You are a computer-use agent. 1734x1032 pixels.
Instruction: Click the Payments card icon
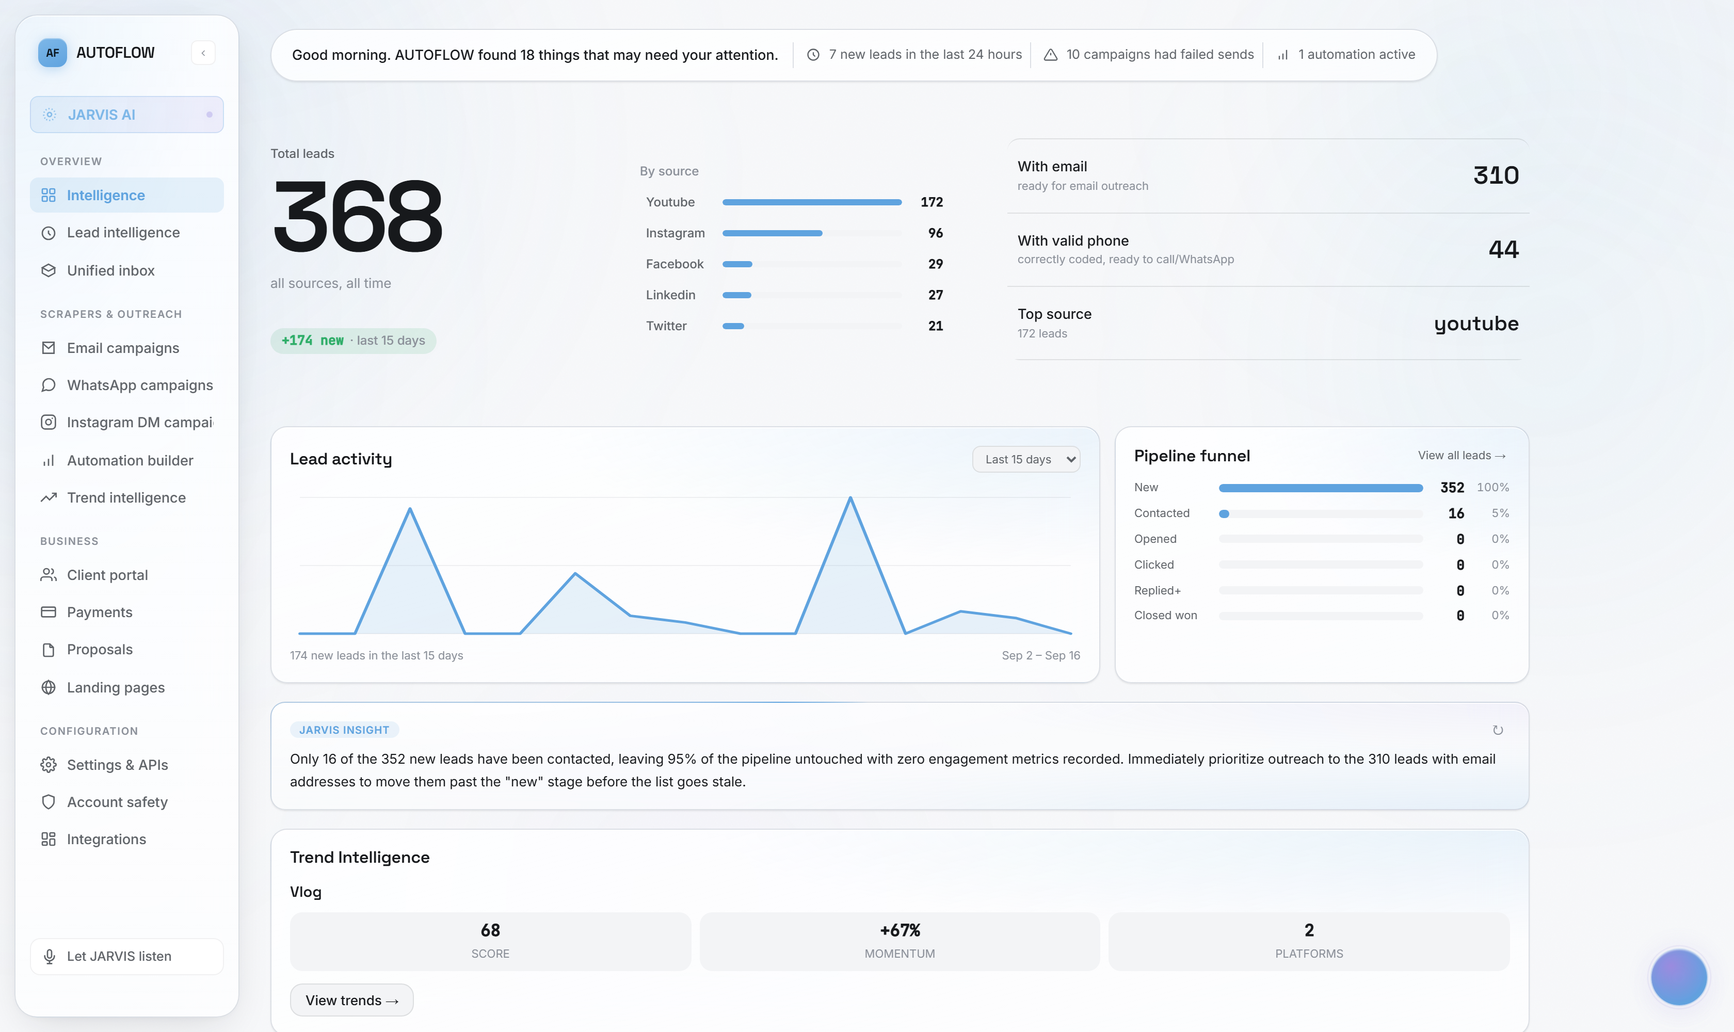(49, 612)
